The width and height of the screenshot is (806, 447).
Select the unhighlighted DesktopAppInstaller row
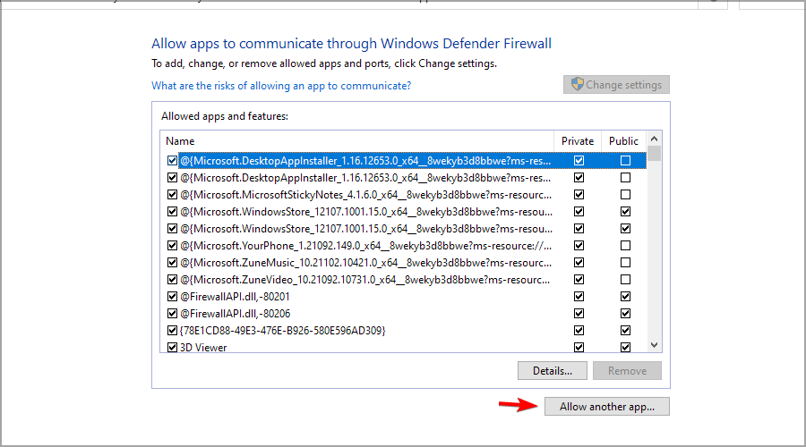click(x=365, y=178)
